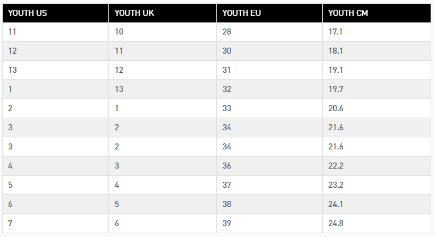This screenshot has height=237, width=435.
Task: Click the 20.6 cm cell
Action: point(377,108)
